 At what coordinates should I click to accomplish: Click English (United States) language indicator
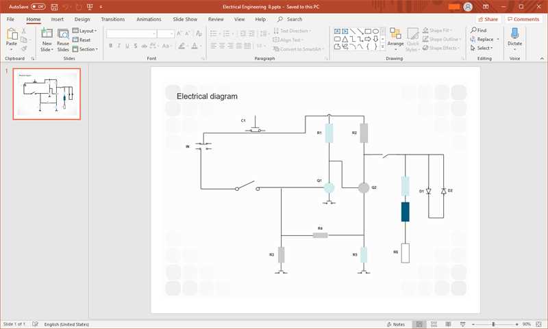click(x=66, y=324)
